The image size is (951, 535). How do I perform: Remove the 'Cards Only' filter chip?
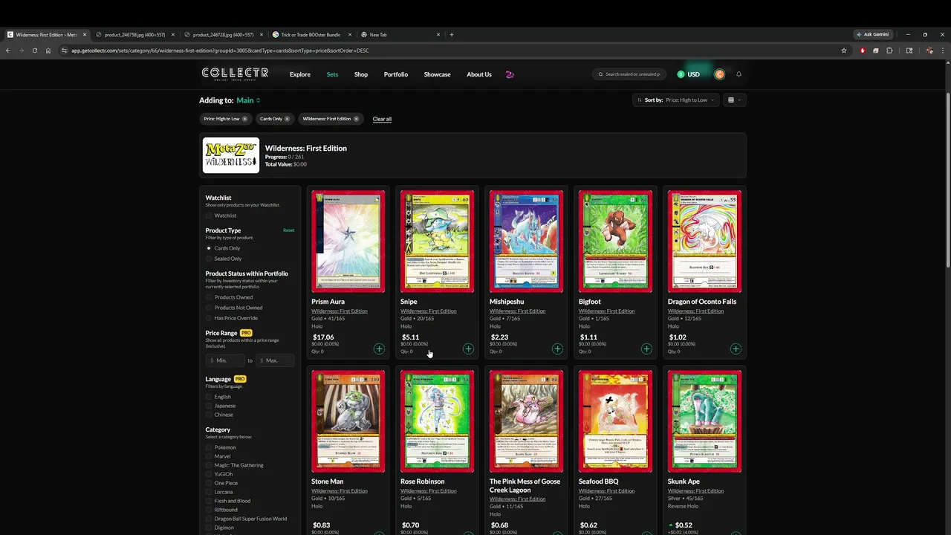[x=287, y=119]
